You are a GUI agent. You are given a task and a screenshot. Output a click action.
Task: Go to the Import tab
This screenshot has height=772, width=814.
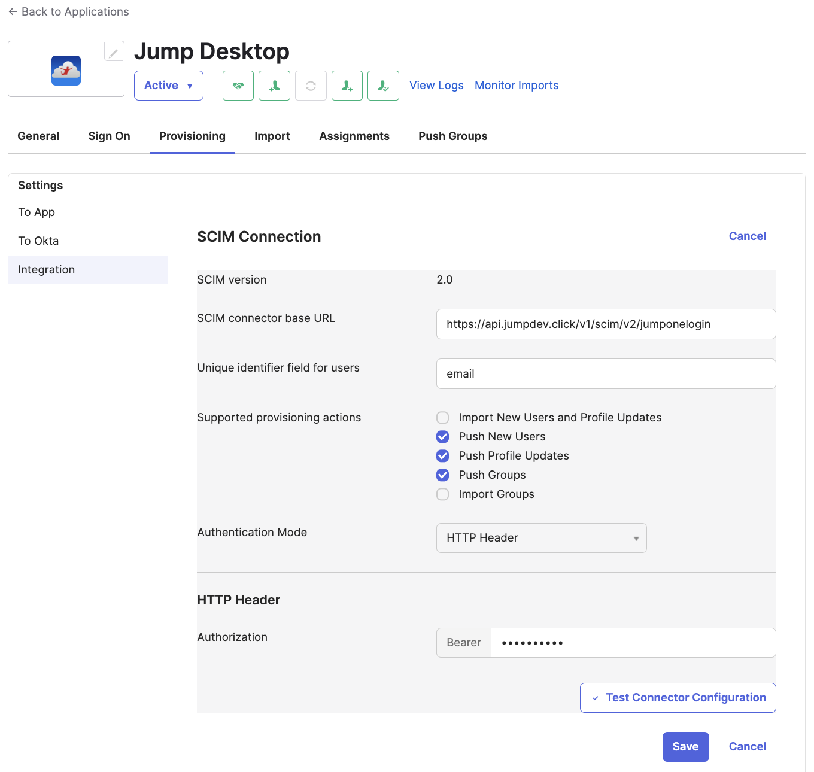272,136
